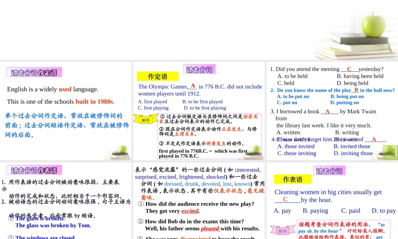
Task: Choose option 'D. putting on'
Action: click(344, 103)
